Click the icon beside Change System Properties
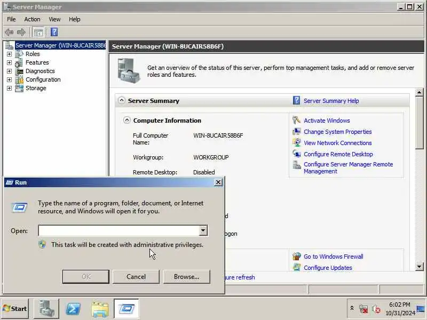427x320 pixels. (x=296, y=131)
